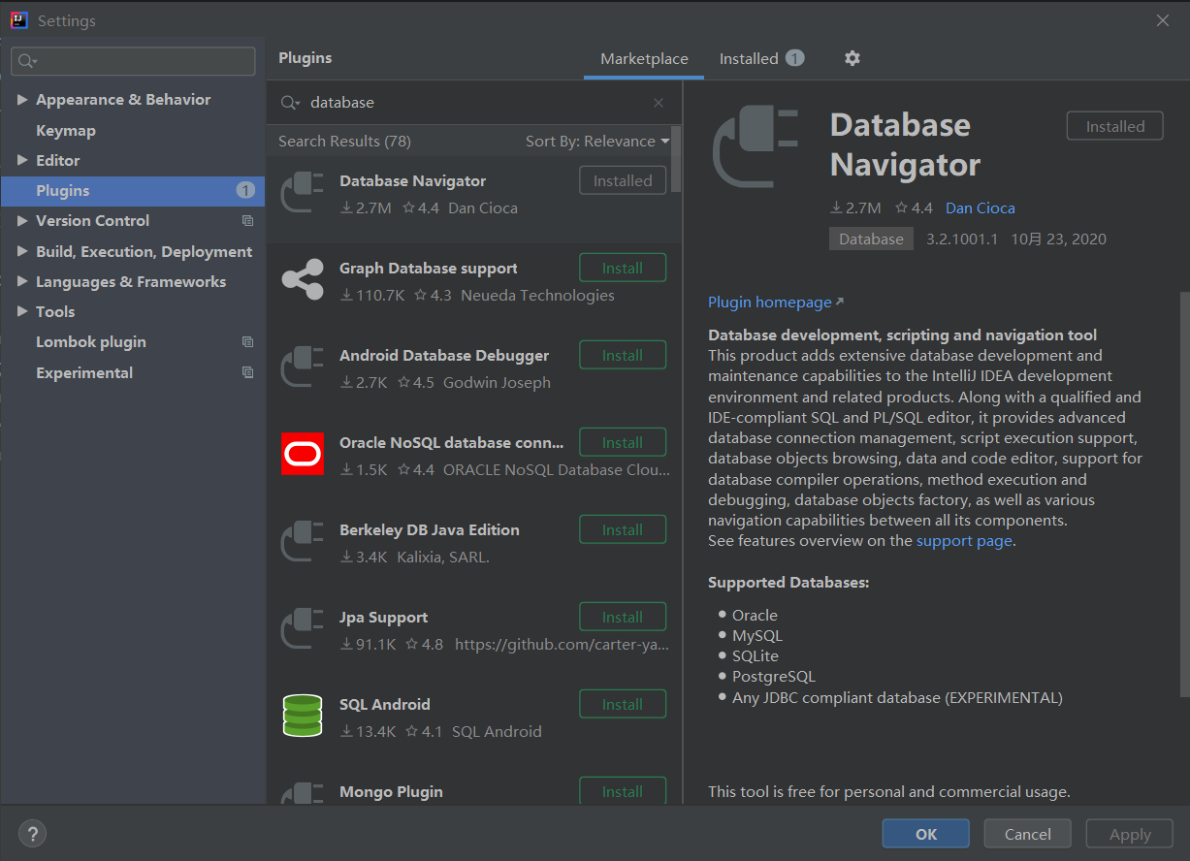The height and width of the screenshot is (861, 1190).
Task: Click the Android Database Debugger plugin icon
Action: pyautogui.click(x=302, y=366)
